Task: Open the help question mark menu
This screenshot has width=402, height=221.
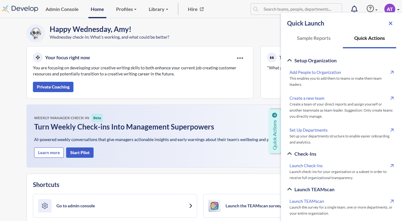Action: pyautogui.click(x=371, y=9)
